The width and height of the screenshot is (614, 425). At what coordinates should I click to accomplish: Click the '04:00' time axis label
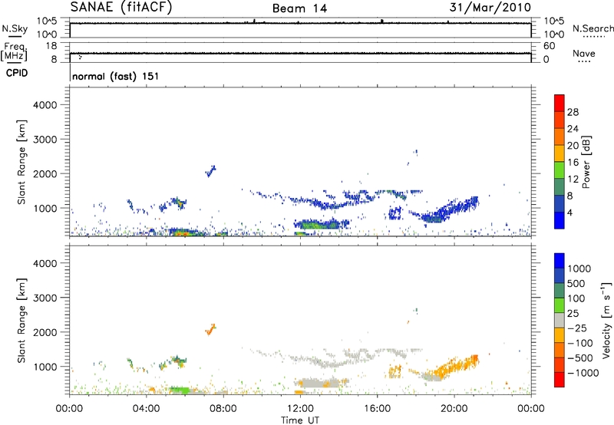(146, 409)
